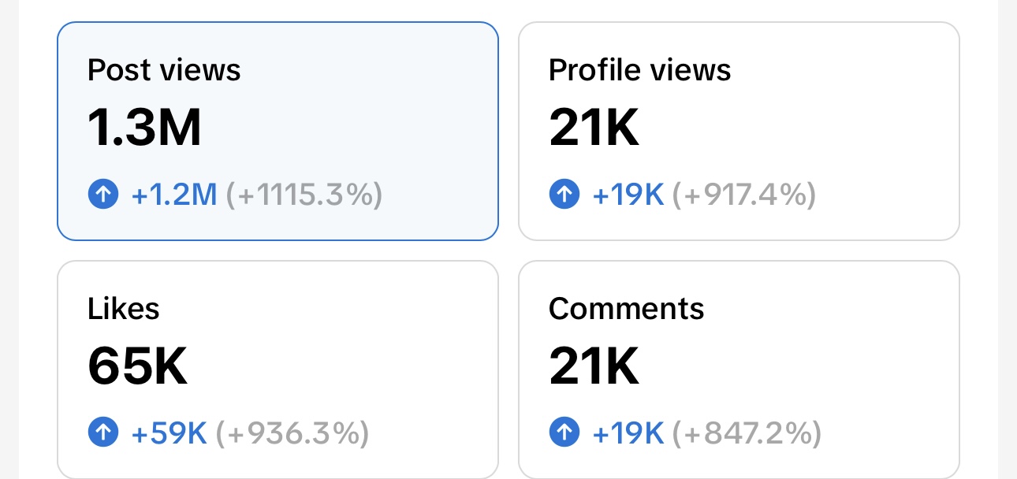This screenshot has width=1017, height=479.
Task: Click the +1.2M post views increase
Action: (x=174, y=195)
